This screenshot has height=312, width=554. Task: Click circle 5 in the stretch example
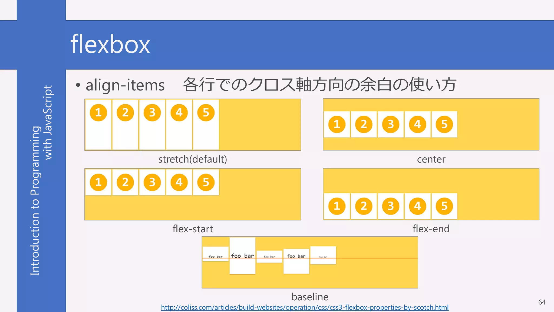[x=206, y=112]
